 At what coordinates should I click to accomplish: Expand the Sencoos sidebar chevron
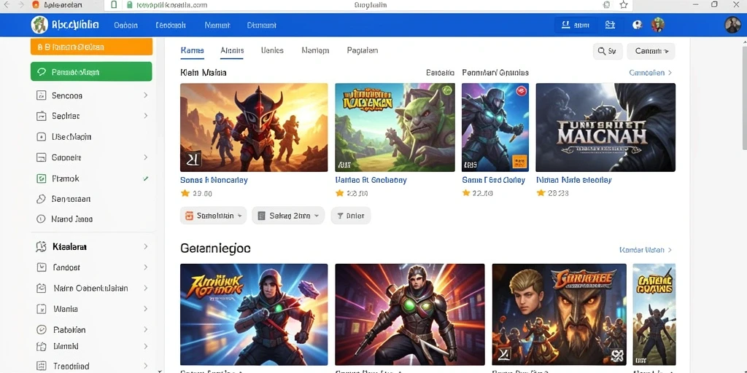145,95
